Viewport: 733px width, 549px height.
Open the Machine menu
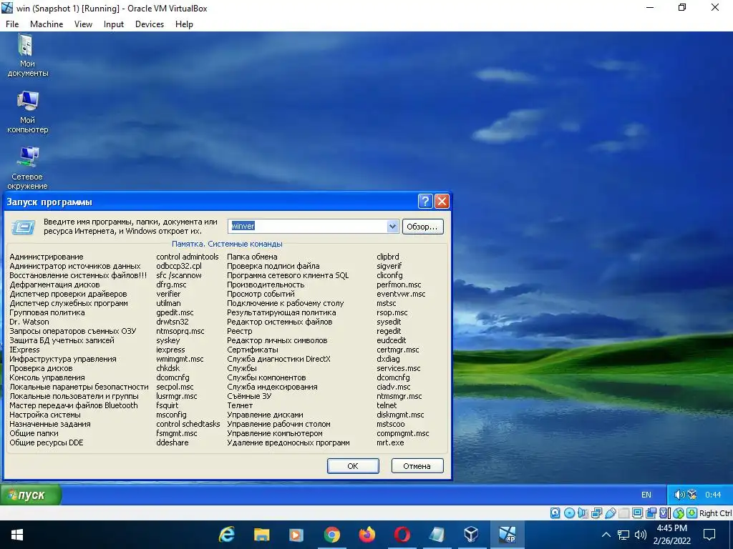(x=47, y=24)
